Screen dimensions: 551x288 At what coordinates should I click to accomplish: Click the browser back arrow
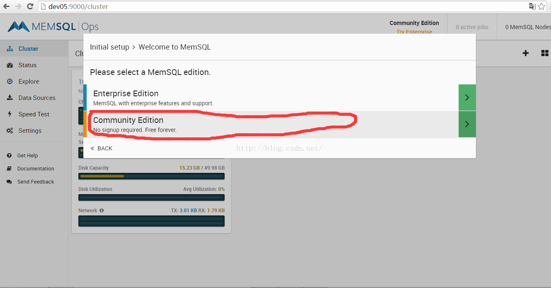coord(7,7)
